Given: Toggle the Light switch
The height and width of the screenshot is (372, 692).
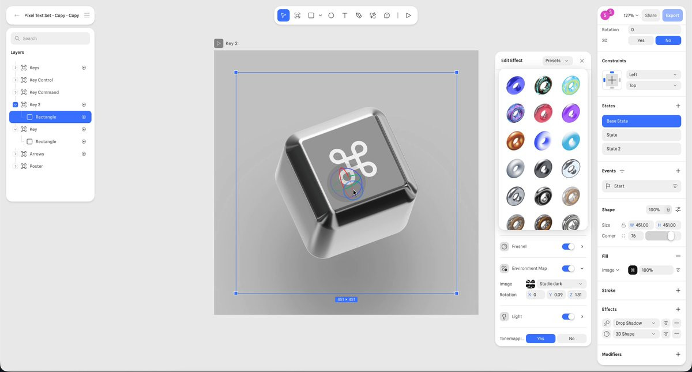Looking at the screenshot, I should [568, 317].
